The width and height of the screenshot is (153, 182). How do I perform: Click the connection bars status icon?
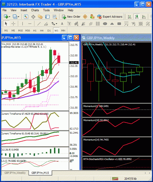coord(115,179)
